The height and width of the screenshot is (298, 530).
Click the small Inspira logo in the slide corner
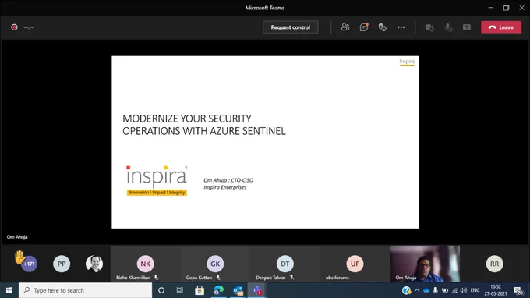tap(407, 62)
